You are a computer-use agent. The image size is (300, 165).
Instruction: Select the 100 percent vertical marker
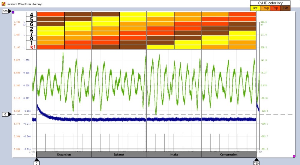(x=6, y=11)
